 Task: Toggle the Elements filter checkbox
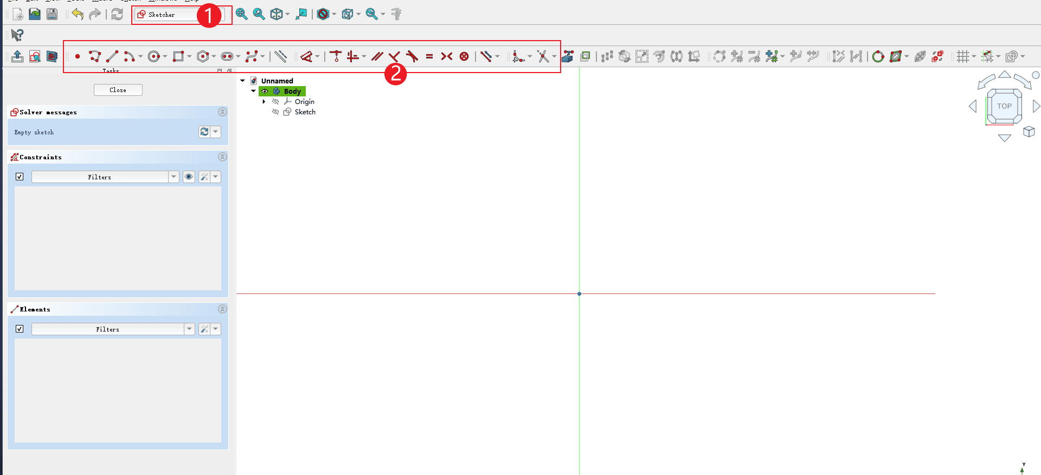(x=20, y=329)
